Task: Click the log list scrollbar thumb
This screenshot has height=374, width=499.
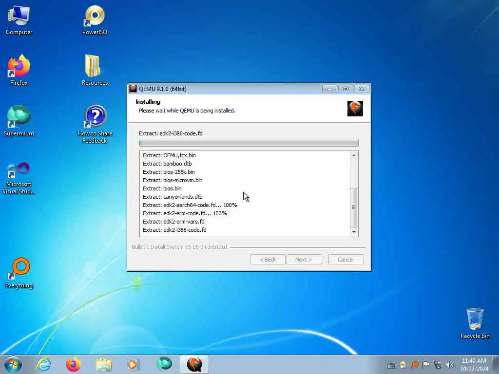Action: click(354, 207)
